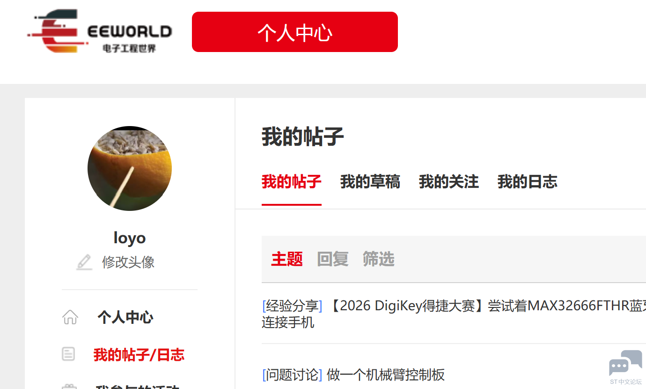Click the home icon next to 个人中心
The width and height of the screenshot is (646, 389).
coord(70,317)
